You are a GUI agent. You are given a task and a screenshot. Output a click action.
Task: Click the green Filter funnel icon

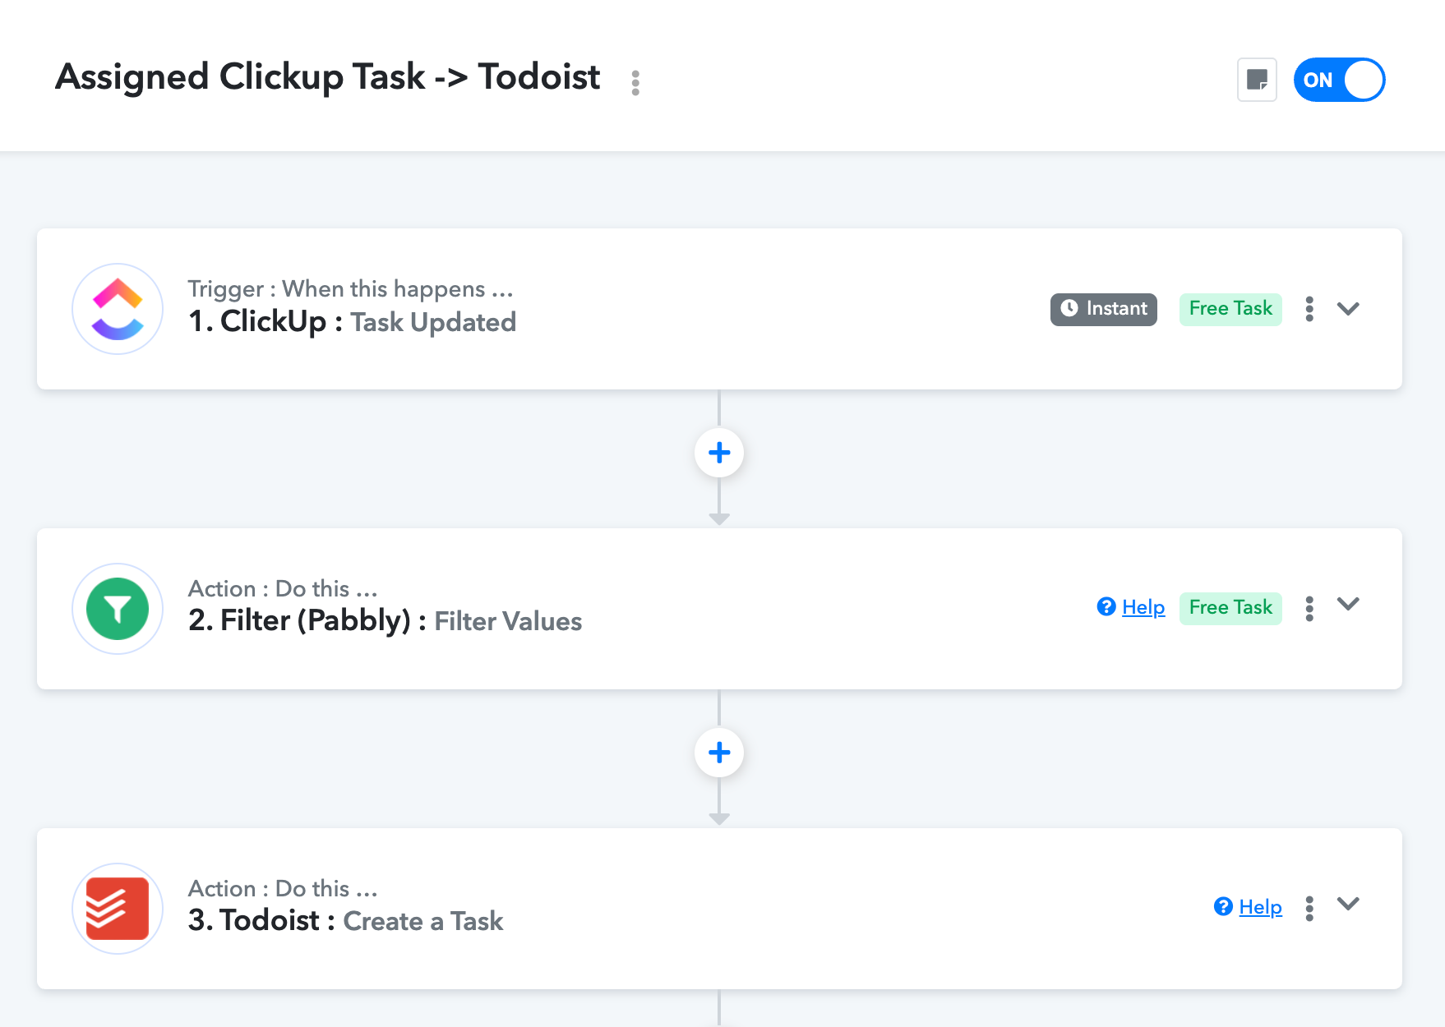click(x=118, y=609)
